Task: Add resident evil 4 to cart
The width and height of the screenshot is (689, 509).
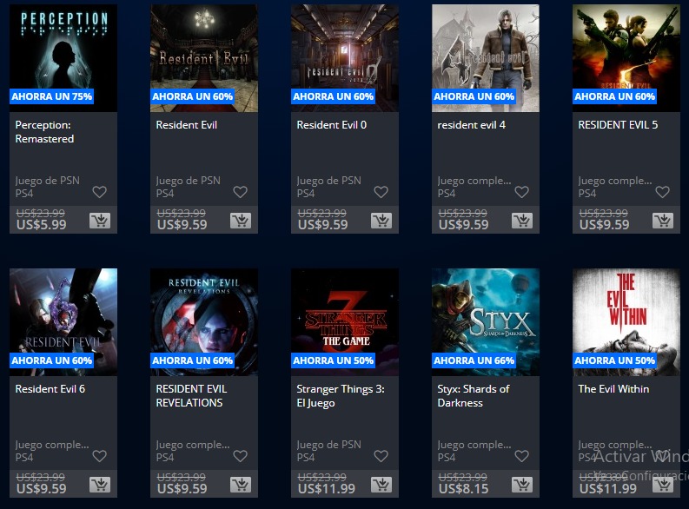Action: click(x=522, y=221)
